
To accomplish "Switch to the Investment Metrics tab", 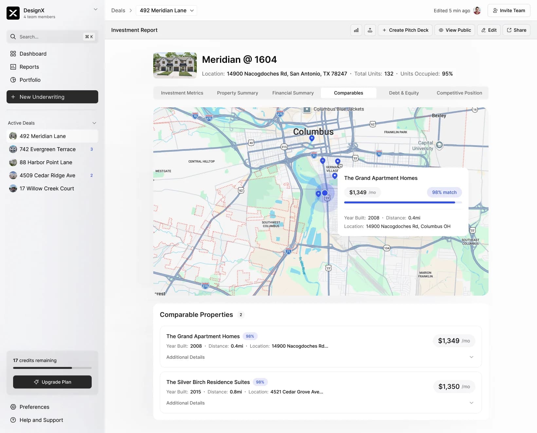I will tap(182, 93).
